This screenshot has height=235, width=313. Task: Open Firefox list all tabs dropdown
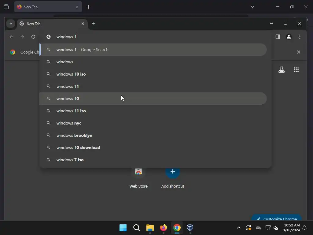(x=252, y=7)
